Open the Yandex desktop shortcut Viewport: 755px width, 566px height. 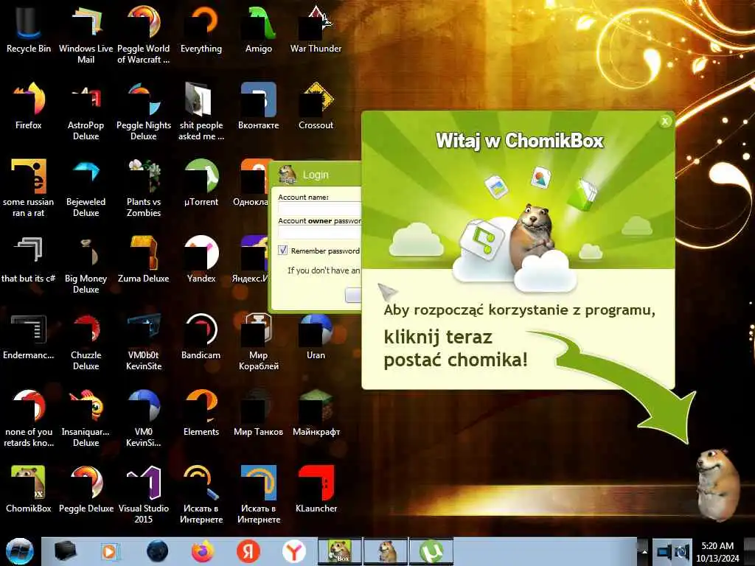201,259
